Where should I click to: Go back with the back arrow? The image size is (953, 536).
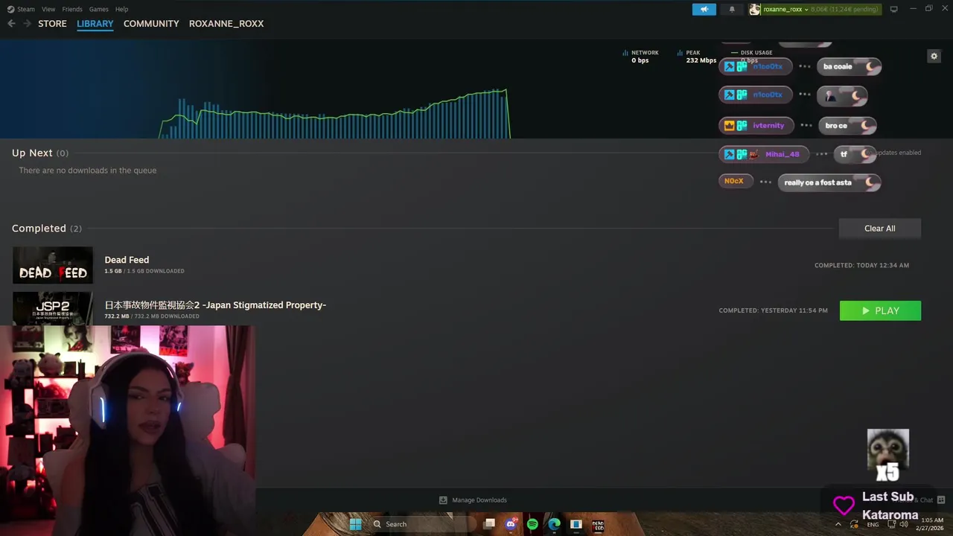(11, 24)
